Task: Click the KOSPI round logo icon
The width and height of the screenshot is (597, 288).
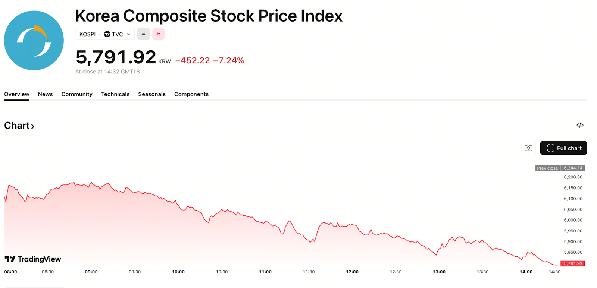Action: [34, 41]
